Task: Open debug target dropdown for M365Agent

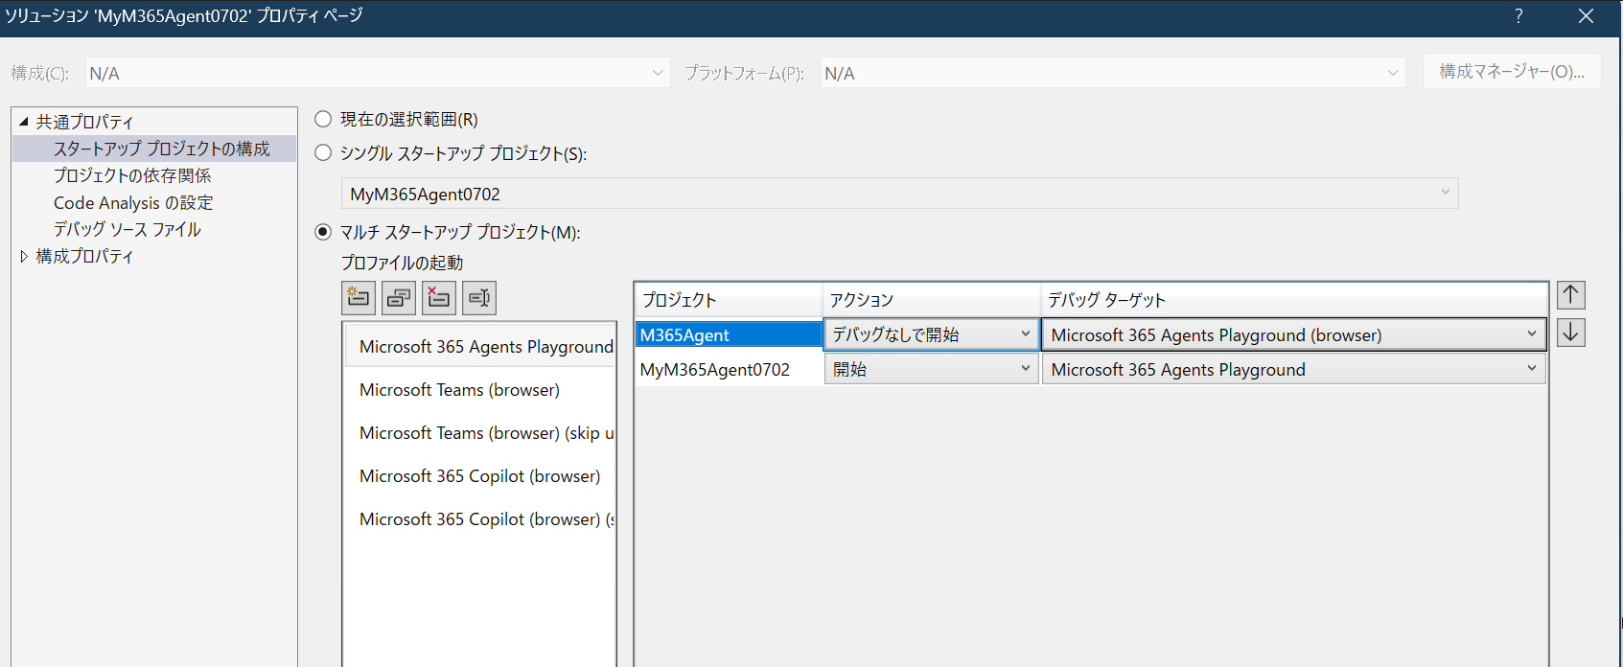Action: pyautogui.click(x=1294, y=334)
